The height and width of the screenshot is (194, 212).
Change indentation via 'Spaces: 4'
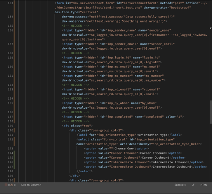pos(180,185)
